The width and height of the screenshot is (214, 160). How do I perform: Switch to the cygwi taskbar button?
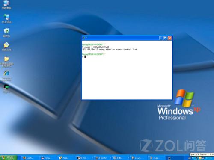point(156,158)
